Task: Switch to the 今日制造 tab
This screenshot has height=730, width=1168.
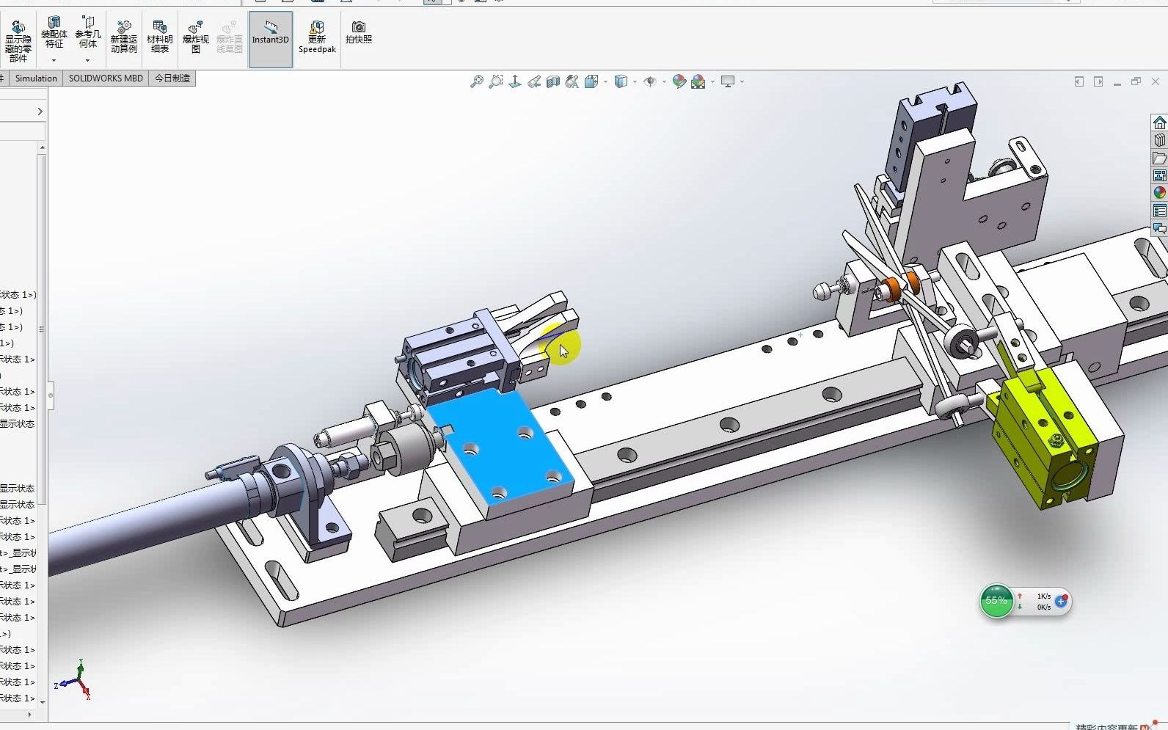Action: click(172, 79)
